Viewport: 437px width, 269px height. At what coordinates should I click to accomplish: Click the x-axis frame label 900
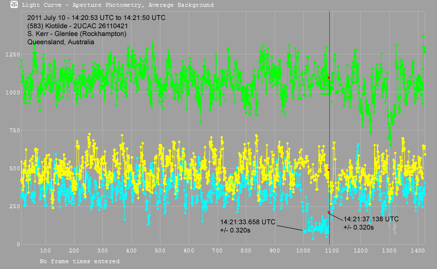(x=275, y=251)
